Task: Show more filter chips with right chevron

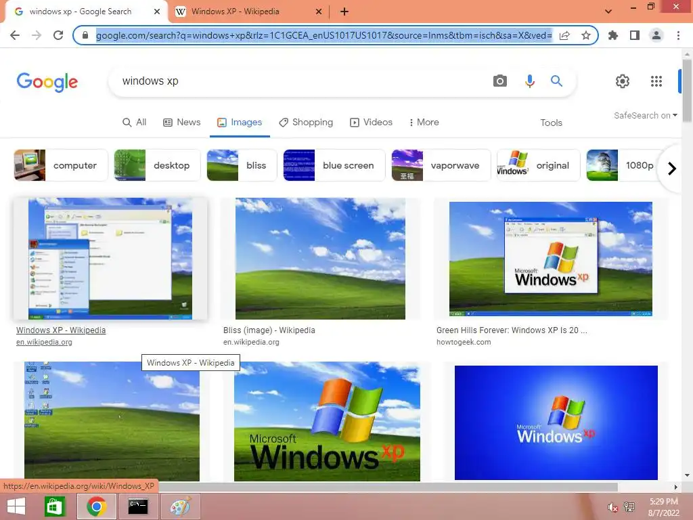Action: [x=672, y=169]
